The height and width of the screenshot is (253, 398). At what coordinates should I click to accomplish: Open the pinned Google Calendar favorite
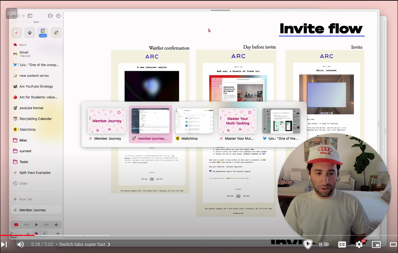click(43, 33)
